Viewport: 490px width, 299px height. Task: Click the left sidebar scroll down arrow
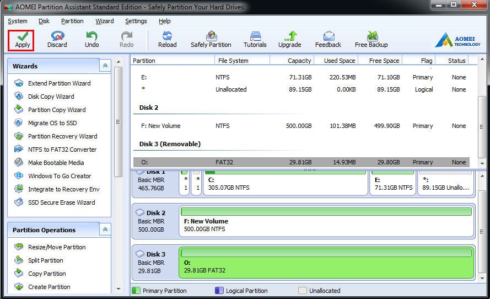tap(119, 289)
